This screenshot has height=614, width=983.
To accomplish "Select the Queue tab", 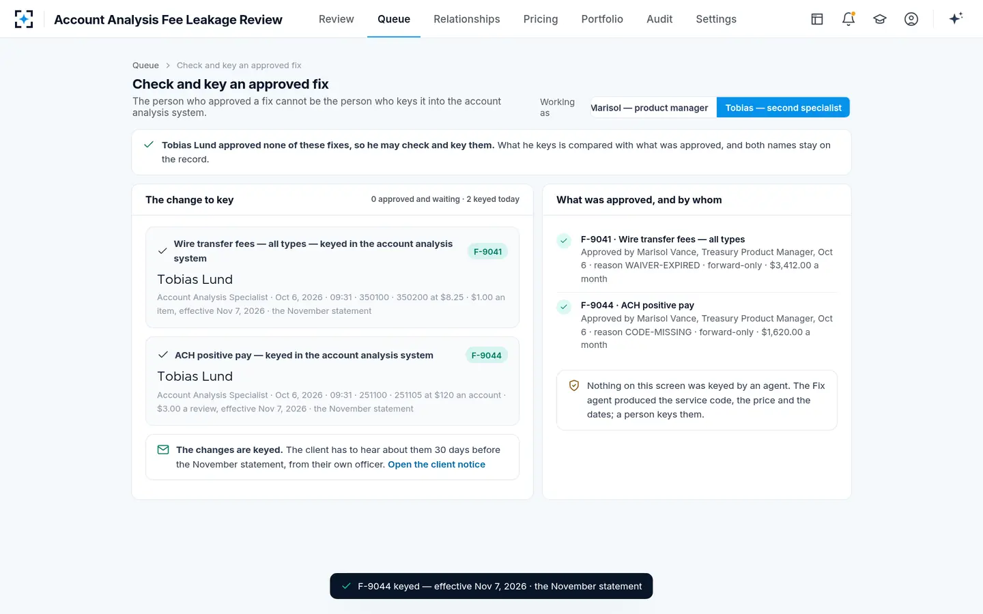I will point(394,19).
